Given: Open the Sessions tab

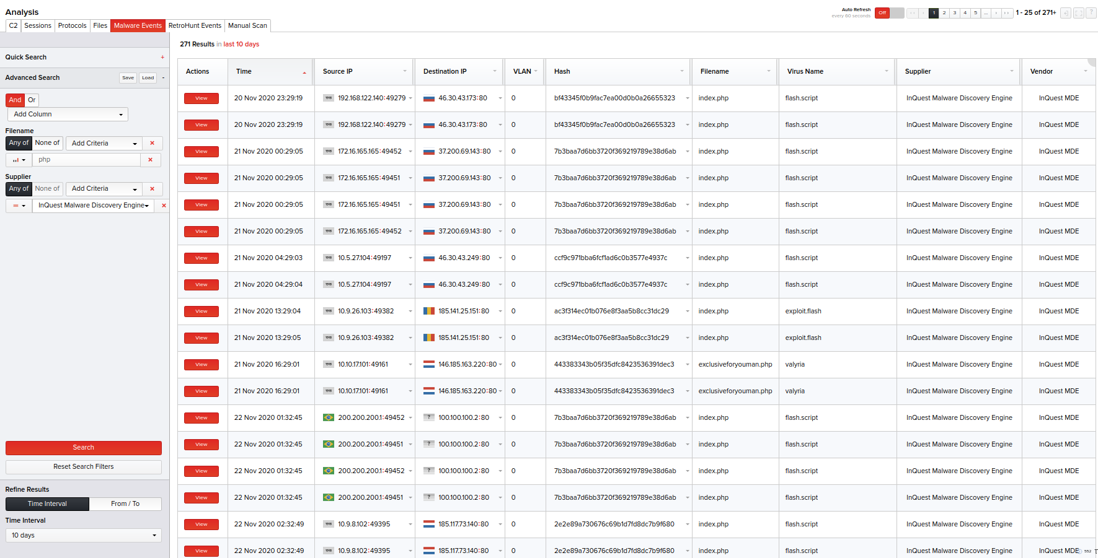Looking at the screenshot, I should [38, 26].
